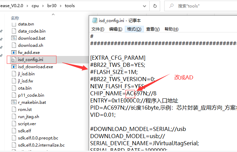The height and width of the screenshot is (152, 237).
Task: Click the fw_add.exe application icon
Action: click(14, 52)
